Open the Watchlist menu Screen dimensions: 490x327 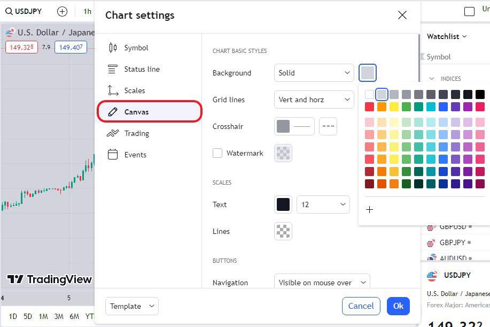[446, 36]
